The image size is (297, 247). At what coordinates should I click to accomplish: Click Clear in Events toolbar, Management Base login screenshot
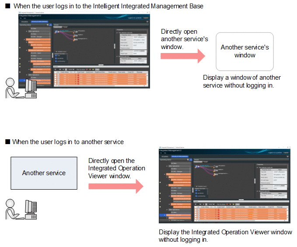(x=97, y=70)
